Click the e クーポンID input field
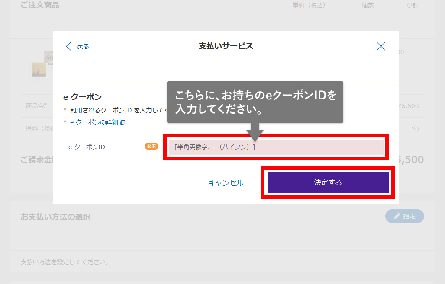Screen dimensions: 445x284 pyautogui.click(x=276, y=147)
